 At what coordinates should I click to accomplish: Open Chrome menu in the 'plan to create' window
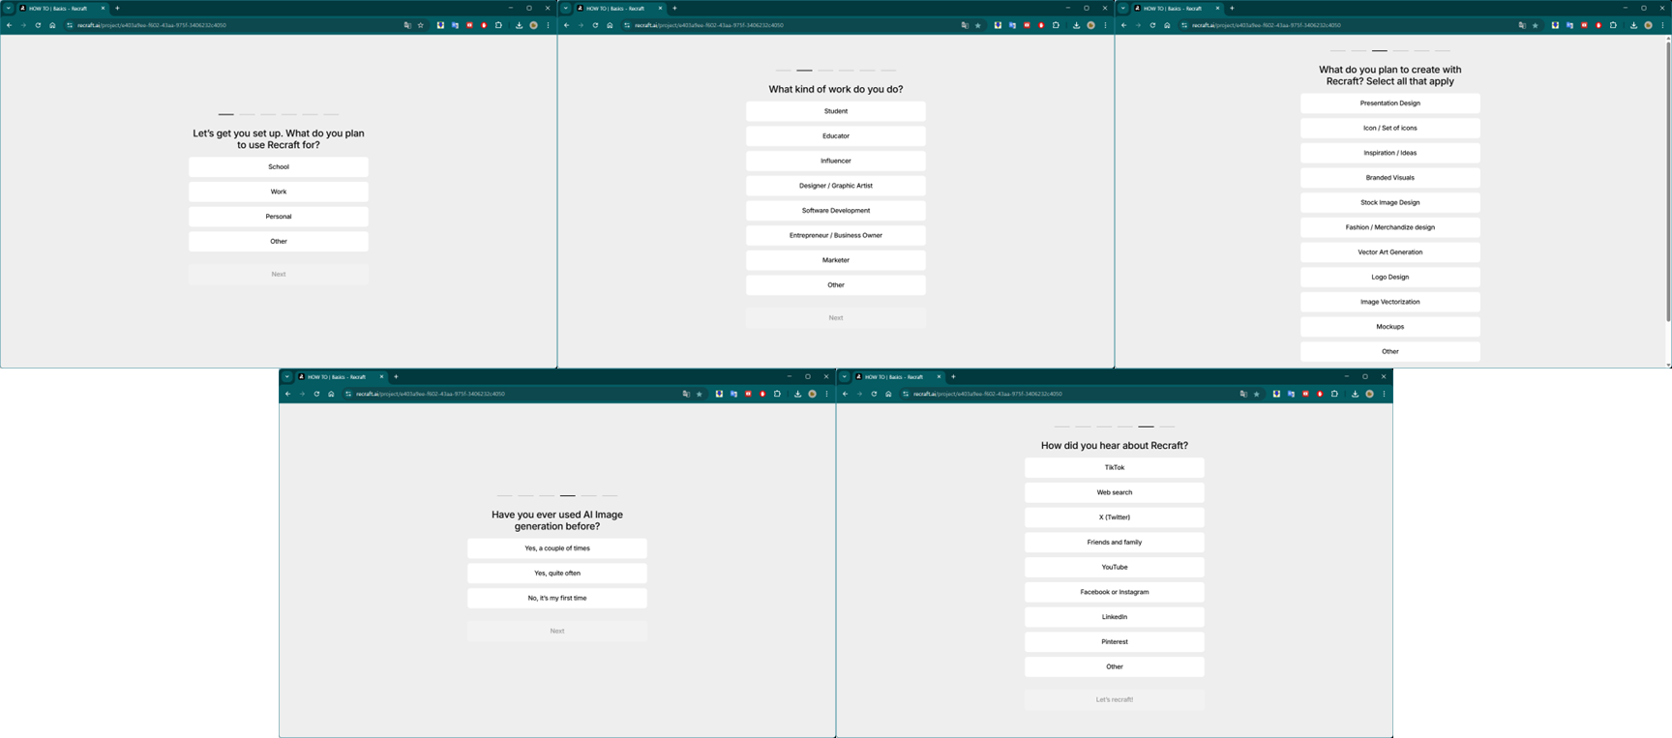click(x=1662, y=25)
